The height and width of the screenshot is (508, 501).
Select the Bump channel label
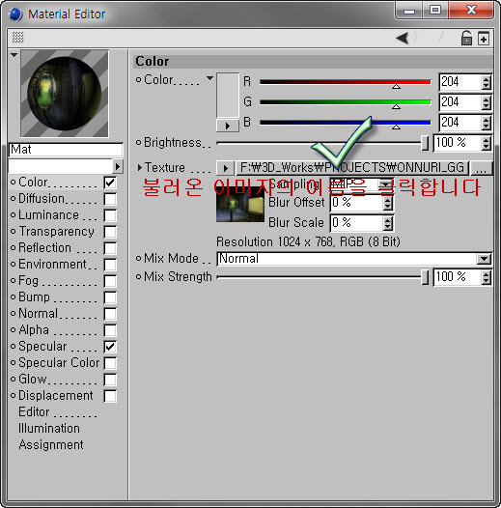click(x=34, y=297)
